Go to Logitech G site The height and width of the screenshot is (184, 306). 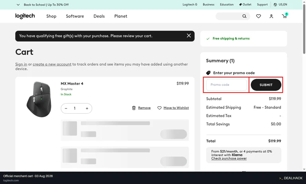pyautogui.click(x=190, y=4)
